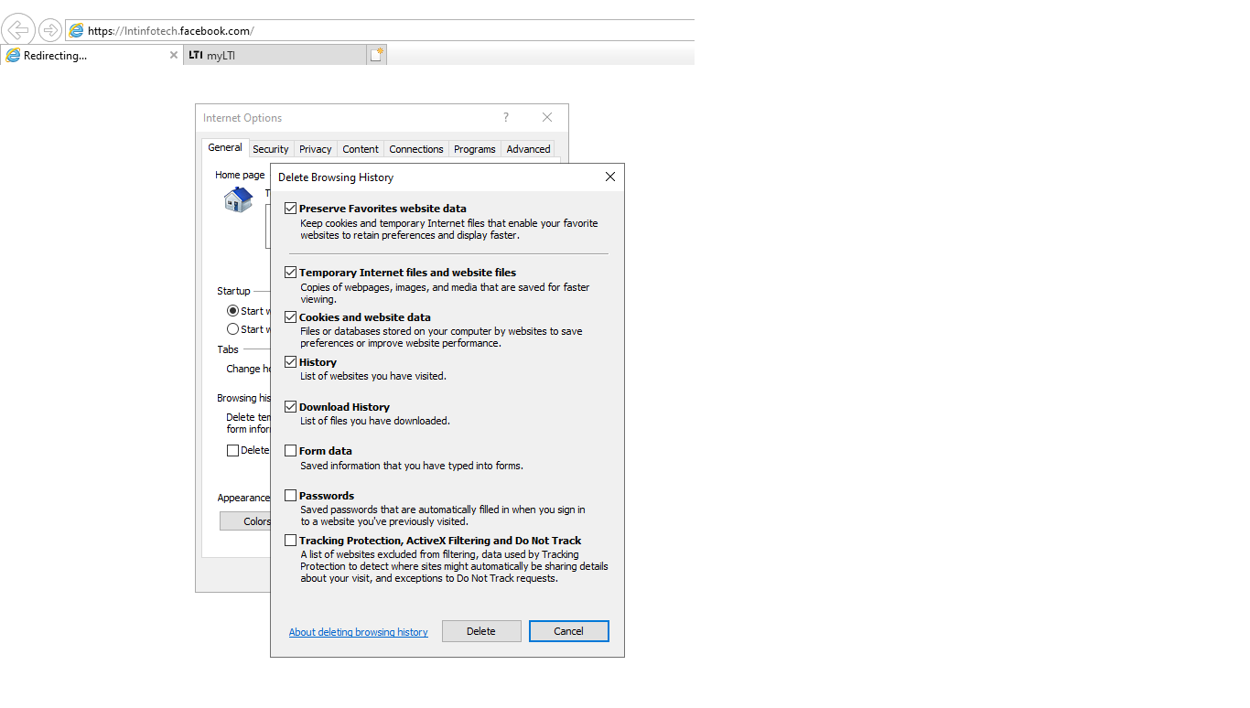The height and width of the screenshot is (708, 1250).
Task: Switch to the General tab
Action: tap(225, 147)
